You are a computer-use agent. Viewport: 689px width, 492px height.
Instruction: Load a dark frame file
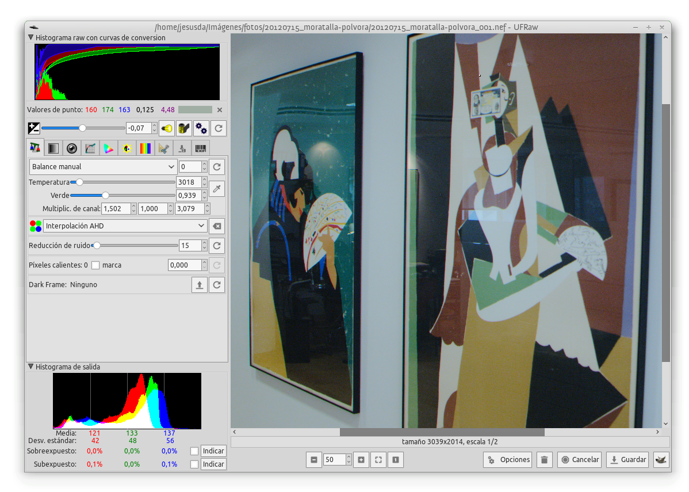pyautogui.click(x=199, y=285)
